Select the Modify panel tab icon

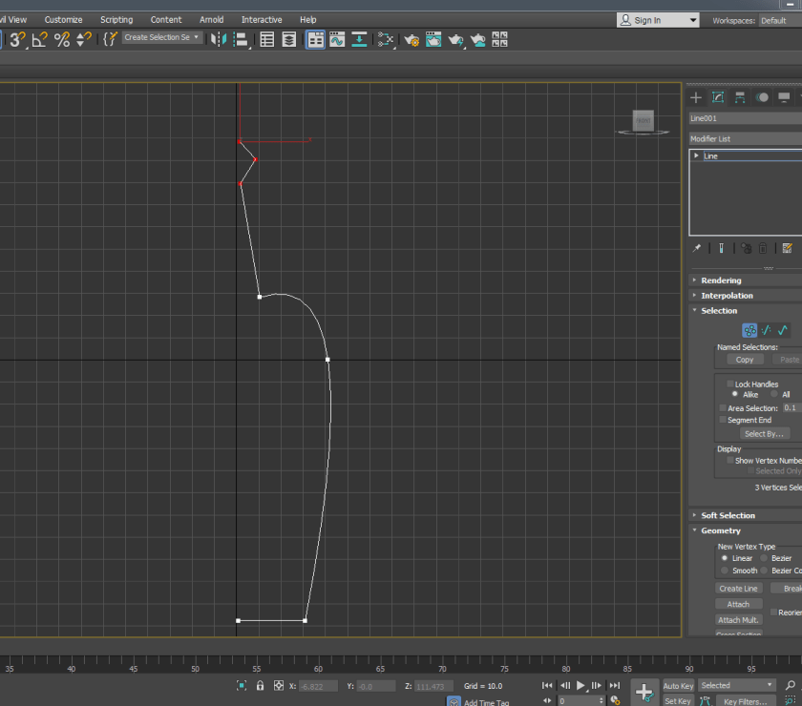[718, 97]
